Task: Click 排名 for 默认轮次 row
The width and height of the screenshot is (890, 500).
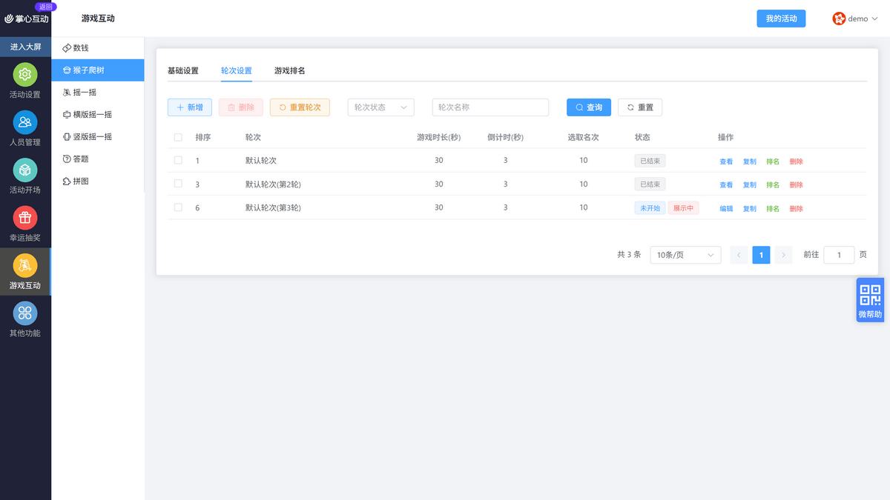Action: (x=773, y=161)
